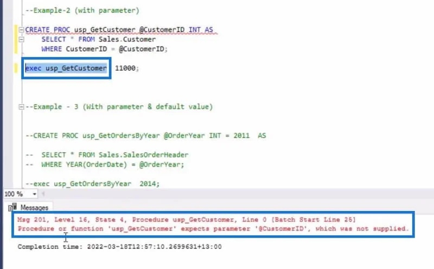Screen dimensions: 434x269
Task: Click '-- WHERE YEAR(OrderDate) = @OrderYear;' line
Action: point(105,164)
